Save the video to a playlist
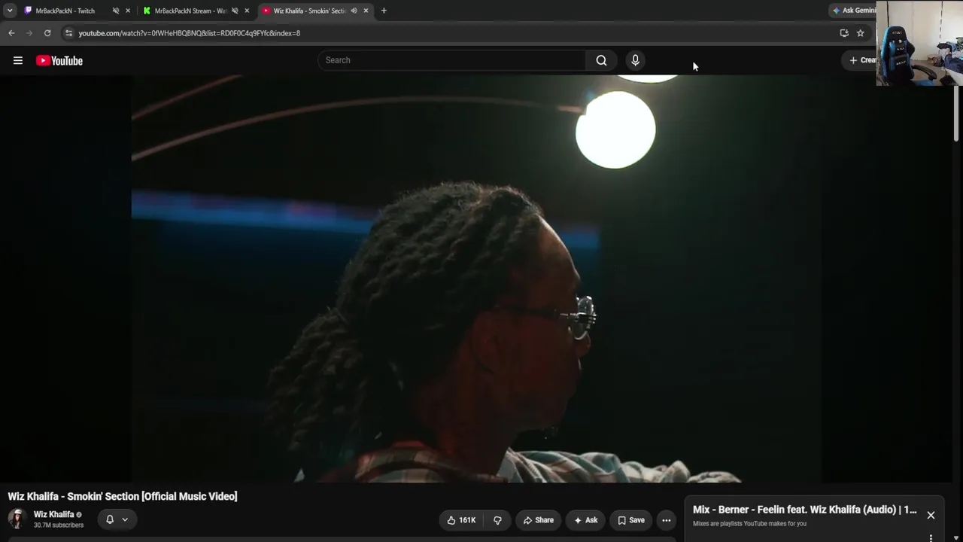The height and width of the screenshot is (542, 963). [631, 520]
